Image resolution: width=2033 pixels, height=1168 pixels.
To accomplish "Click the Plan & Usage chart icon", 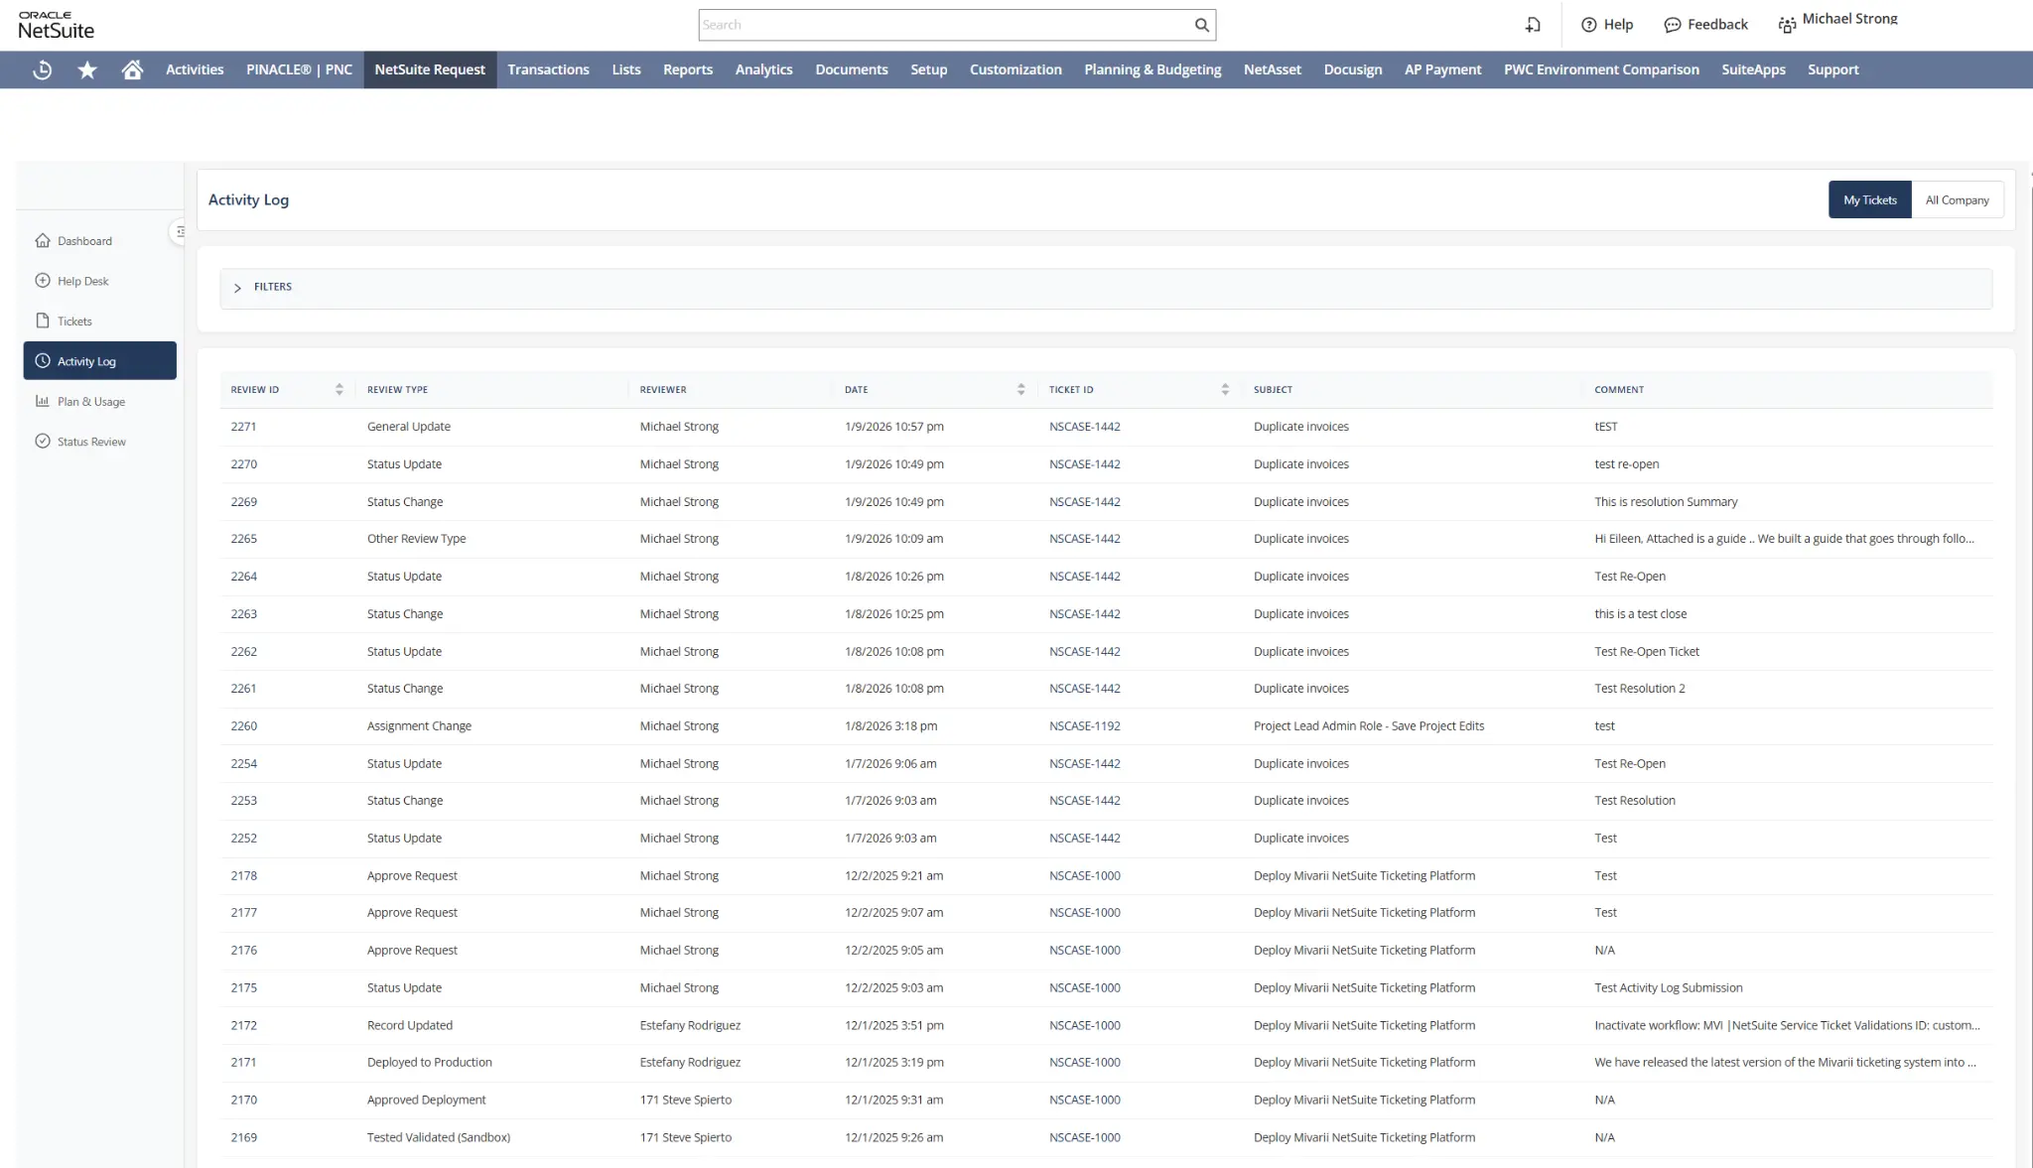I will coord(43,401).
